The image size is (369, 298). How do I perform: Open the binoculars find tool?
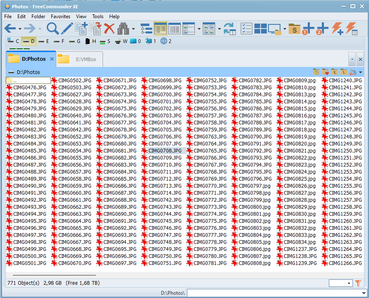click(123, 29)
